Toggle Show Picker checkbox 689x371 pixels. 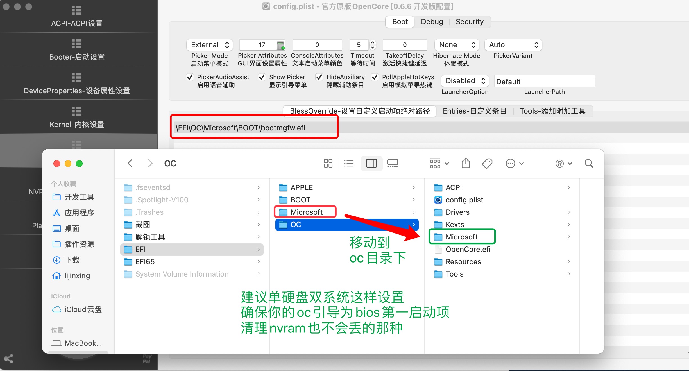[262, 77]
